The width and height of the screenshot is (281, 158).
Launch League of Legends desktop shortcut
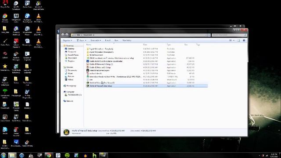pyautogui.click(x=27, y=56)
